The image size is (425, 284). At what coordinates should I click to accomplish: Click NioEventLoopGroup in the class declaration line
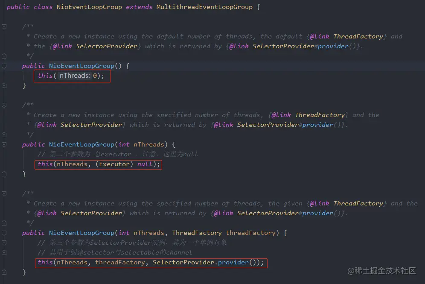pos(89,7)
